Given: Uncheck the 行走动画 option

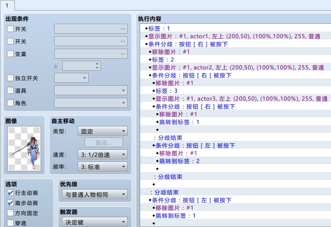Looking at the screenshot, I should point(10,193).
